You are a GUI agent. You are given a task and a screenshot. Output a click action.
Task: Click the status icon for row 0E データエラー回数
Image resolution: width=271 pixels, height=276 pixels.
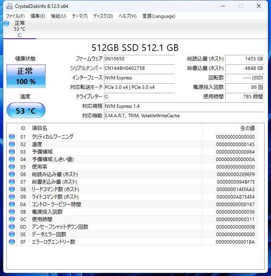click(x=12, y=234)
